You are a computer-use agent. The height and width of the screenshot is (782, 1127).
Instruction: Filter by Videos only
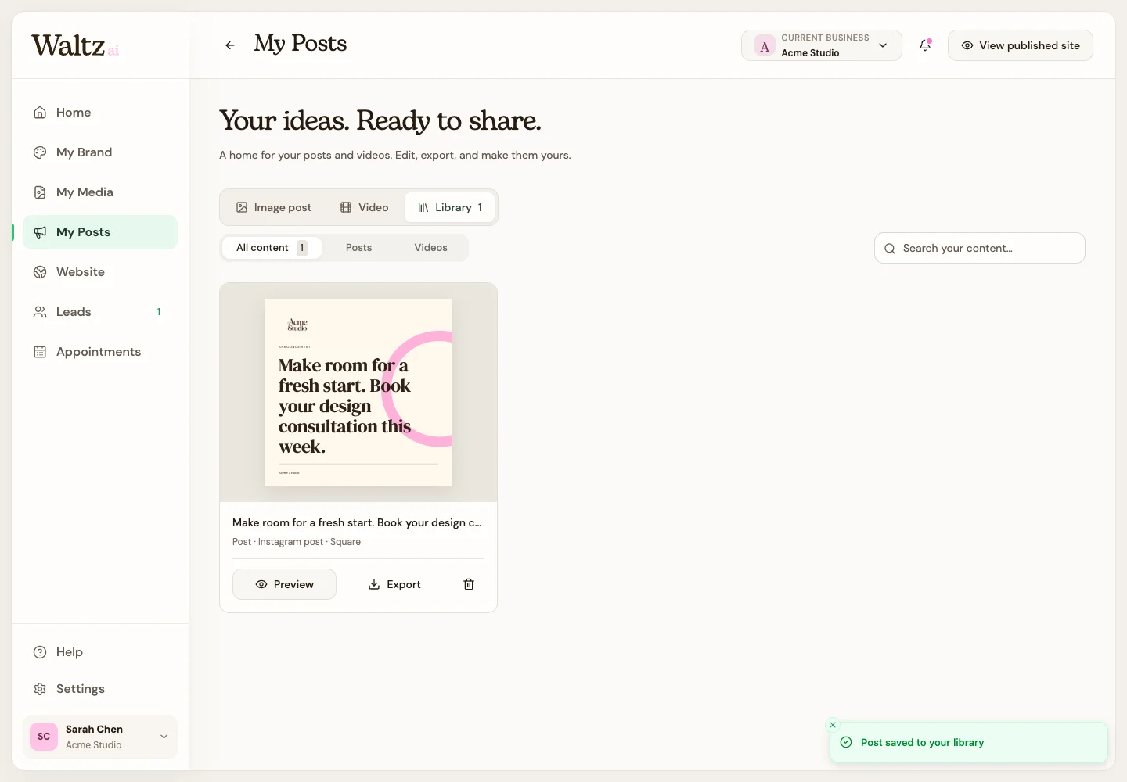pyautogui.click(x=430, y=248)
